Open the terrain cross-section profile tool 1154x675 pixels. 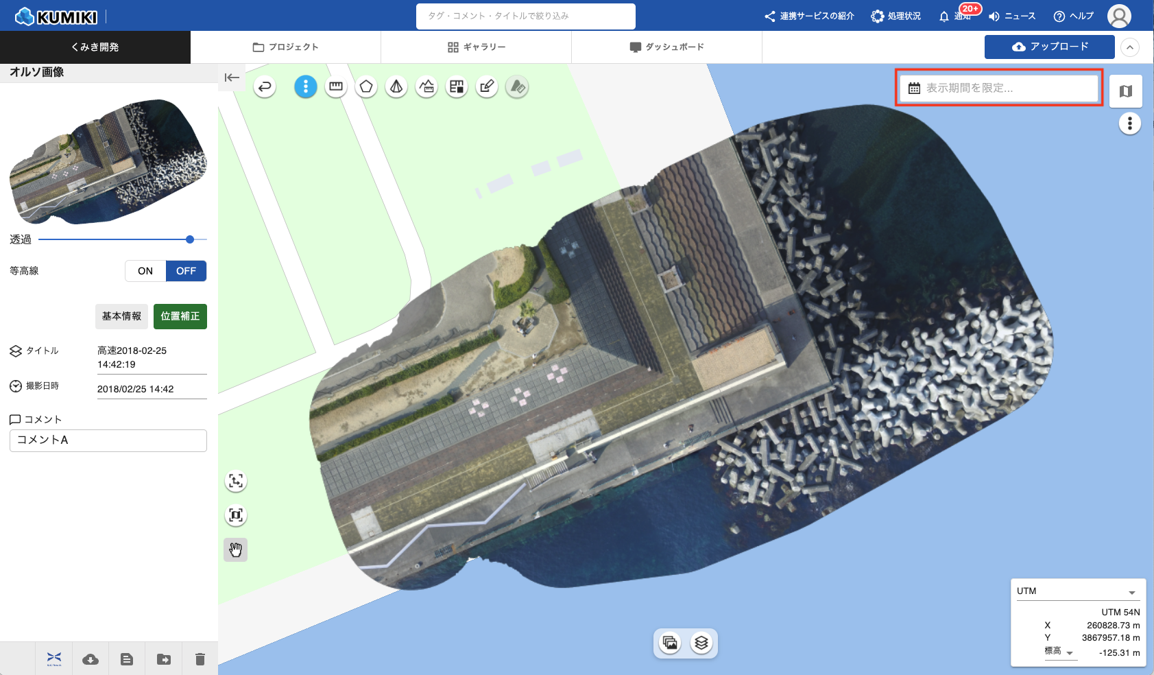pos(426,87)
